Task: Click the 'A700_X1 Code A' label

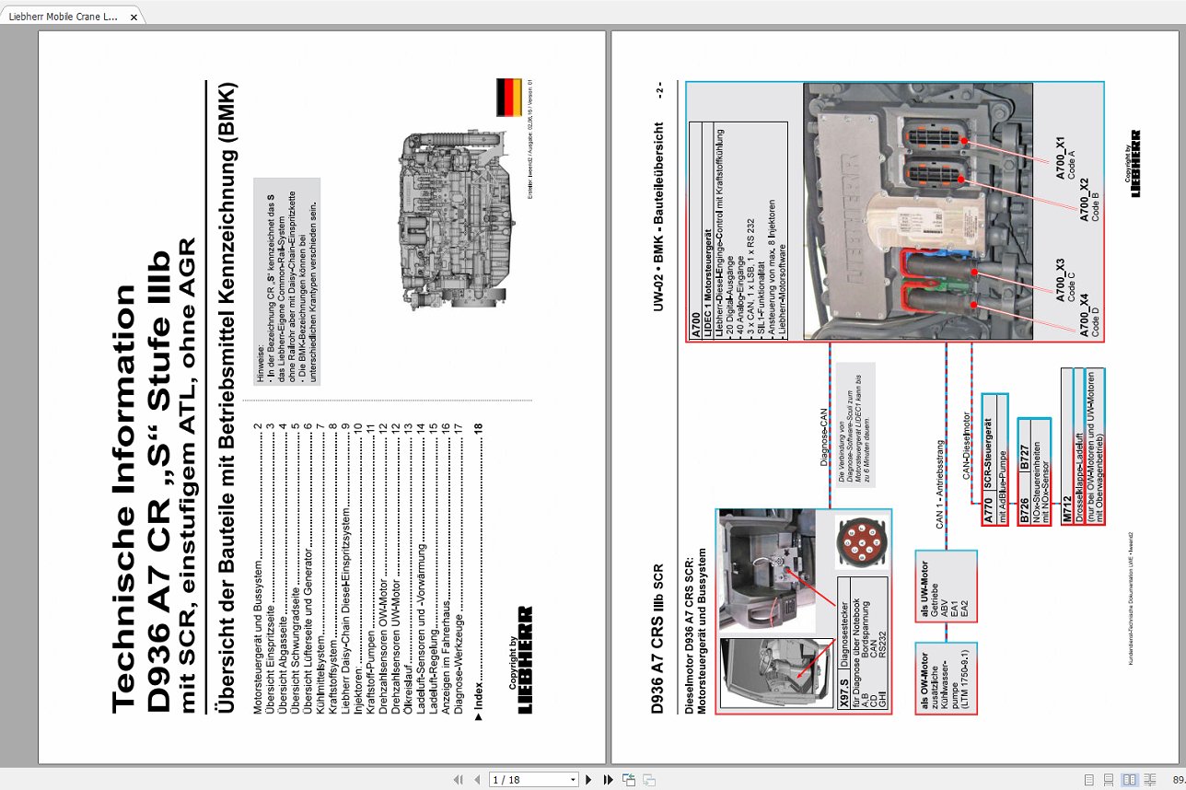Action: click(x=1065, y=158)
